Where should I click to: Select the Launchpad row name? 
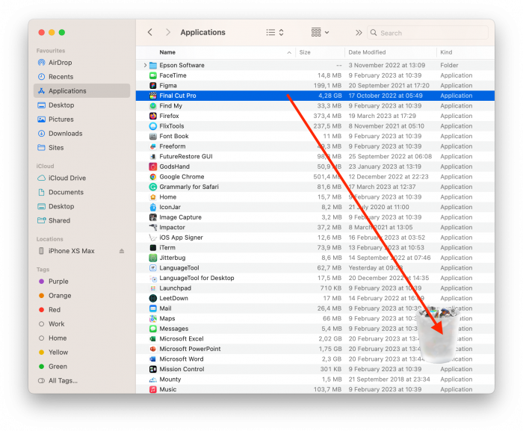tap(175, 288)
